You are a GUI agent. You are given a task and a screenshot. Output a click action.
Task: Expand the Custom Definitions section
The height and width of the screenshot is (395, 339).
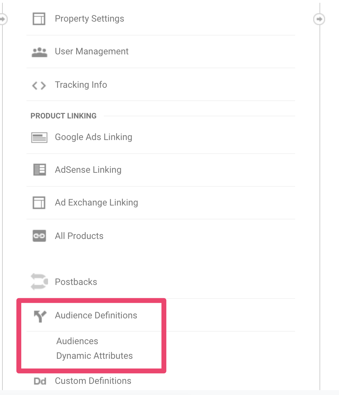click(x=93, y=381)
